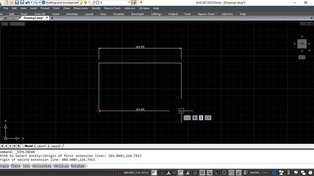Open the Redo history dropdown arrow

tap(39, 2)
